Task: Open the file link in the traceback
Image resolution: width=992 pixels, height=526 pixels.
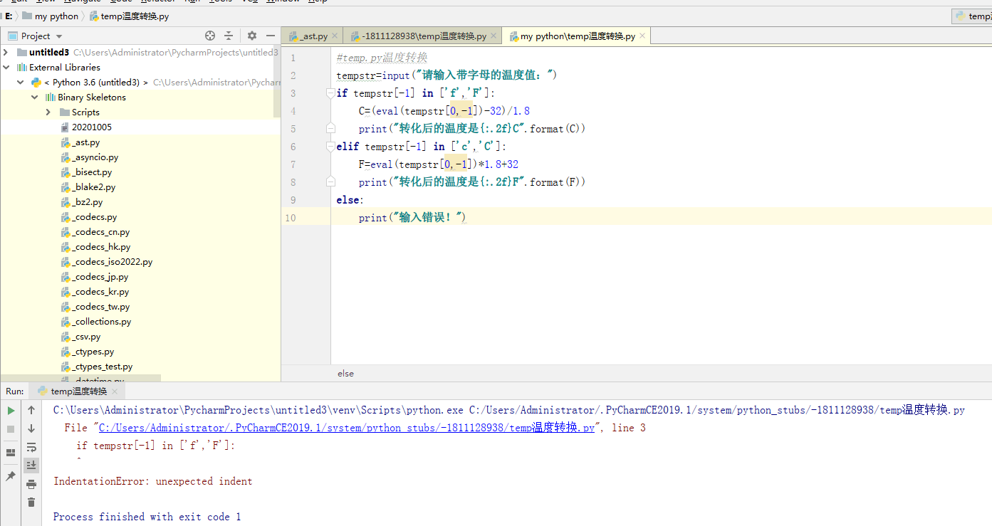Action: (346, 428)
